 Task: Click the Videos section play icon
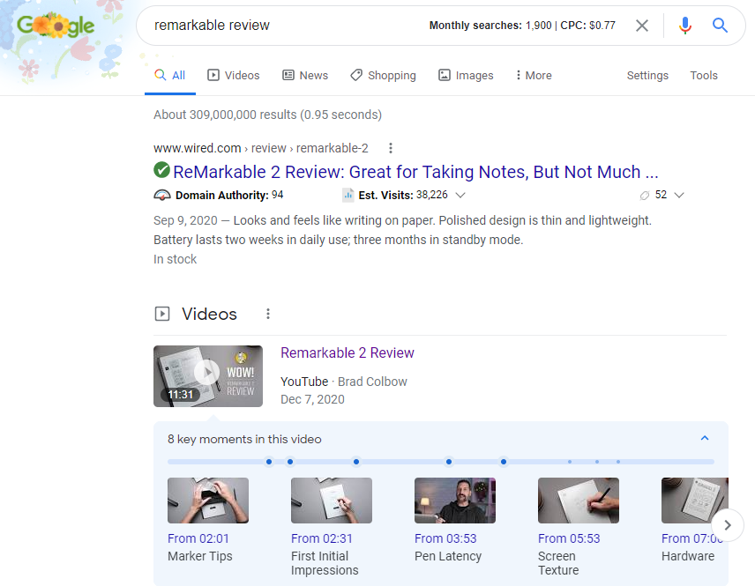(x=162, y=315)
